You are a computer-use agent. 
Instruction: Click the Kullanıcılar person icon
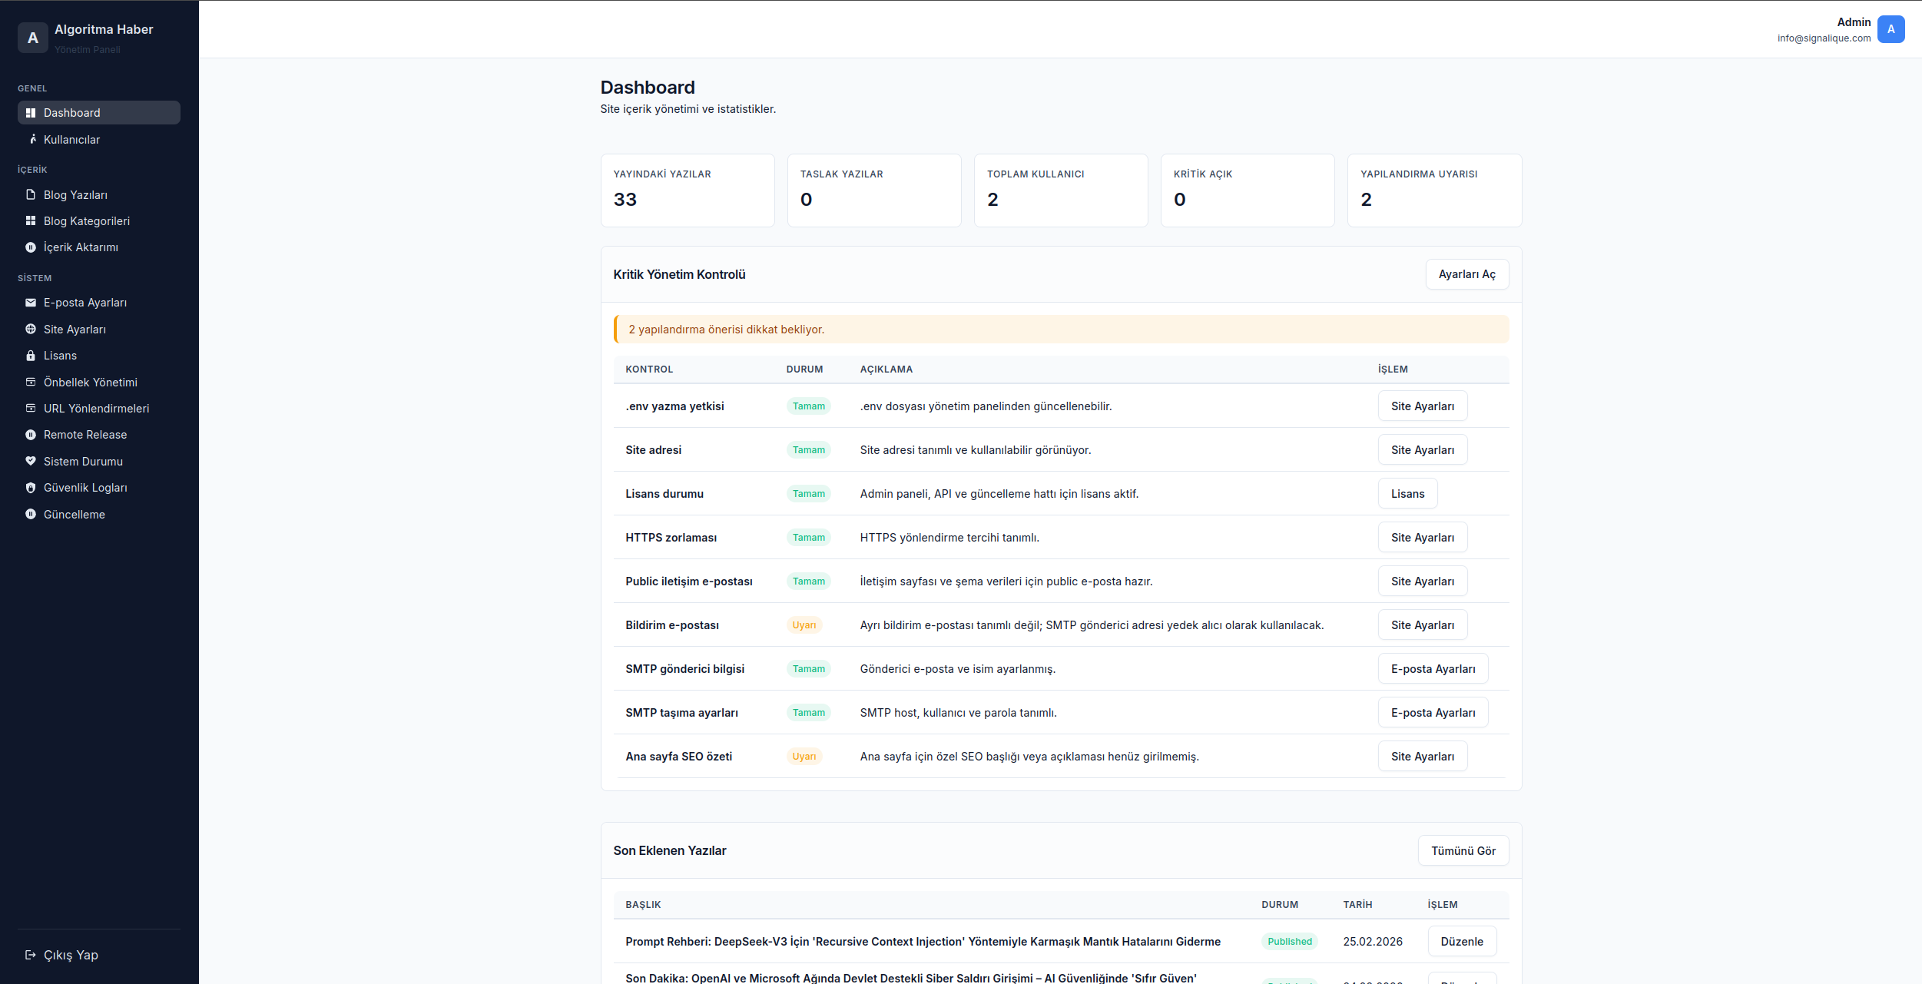32,139
